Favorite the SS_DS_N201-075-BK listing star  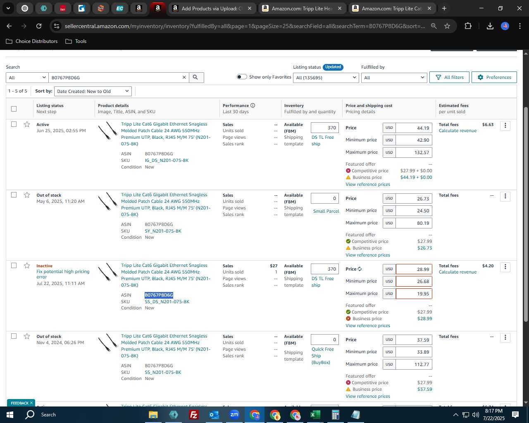tap(27, 266)
